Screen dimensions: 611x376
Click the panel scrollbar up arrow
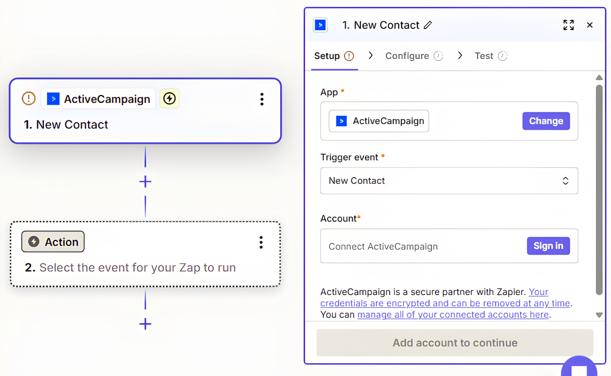pos(599,78)
